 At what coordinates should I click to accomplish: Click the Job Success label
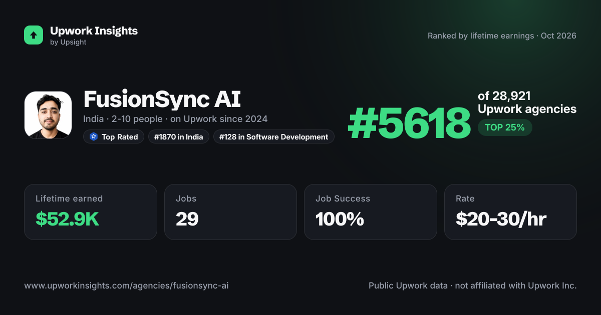pos(343,198)
